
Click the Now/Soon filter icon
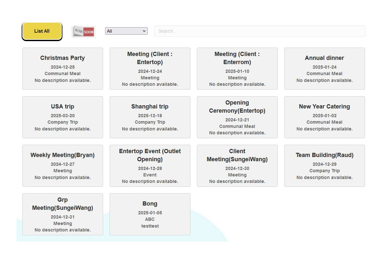tap(83, 32)
